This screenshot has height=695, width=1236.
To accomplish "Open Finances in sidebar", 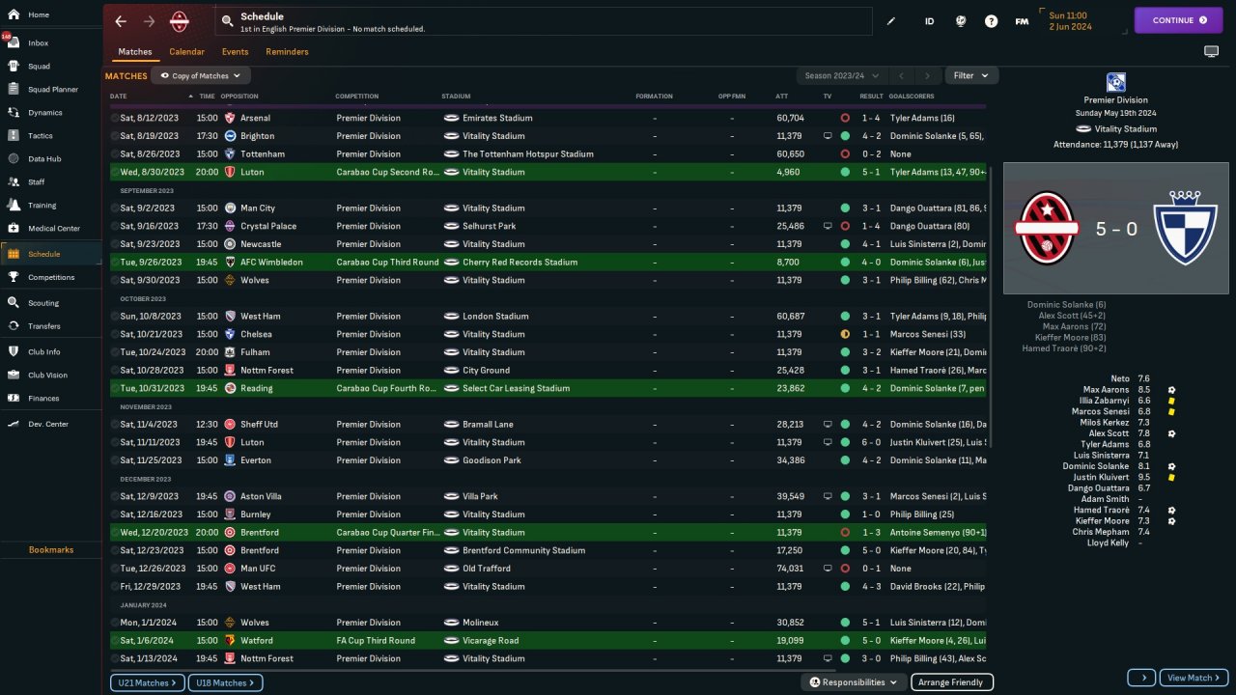I will tap(50, 398).
